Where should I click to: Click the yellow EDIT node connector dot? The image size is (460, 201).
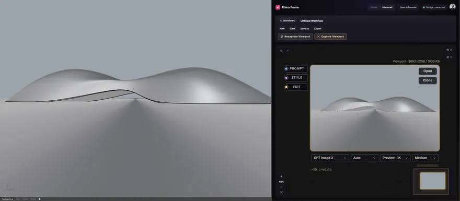[x=286, y=87]
